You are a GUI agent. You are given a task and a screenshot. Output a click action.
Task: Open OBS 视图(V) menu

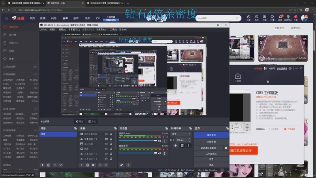click(x=62, y=30)
